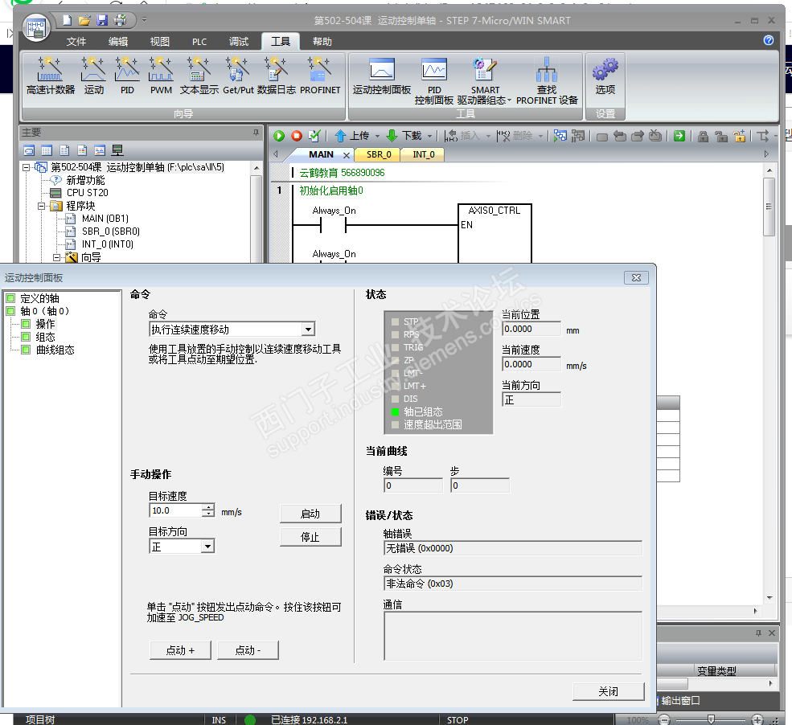
Task: Open the 文件 menu
Action: click(x=76, y=42)
